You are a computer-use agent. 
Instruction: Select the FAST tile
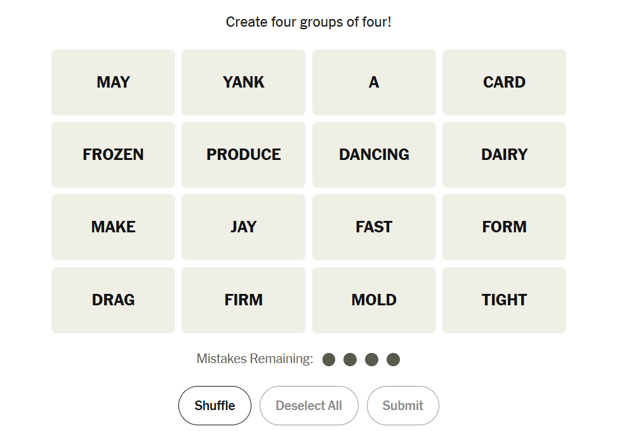click(x=374, y=227)
